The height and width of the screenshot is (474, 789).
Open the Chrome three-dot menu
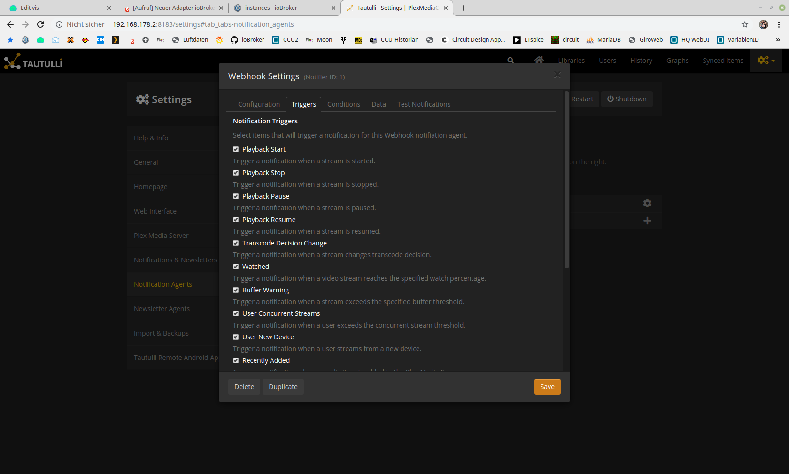tap(779, 24)
